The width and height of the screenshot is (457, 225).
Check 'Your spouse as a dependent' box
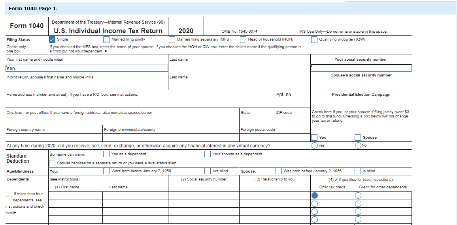(208, 154)
